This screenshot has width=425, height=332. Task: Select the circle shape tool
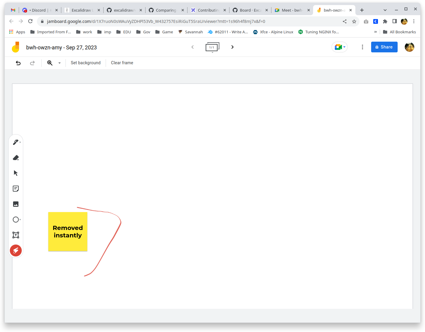coord(15,219)
